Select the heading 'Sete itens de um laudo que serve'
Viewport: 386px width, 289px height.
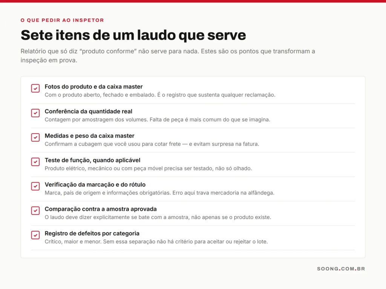coord(133,35)
